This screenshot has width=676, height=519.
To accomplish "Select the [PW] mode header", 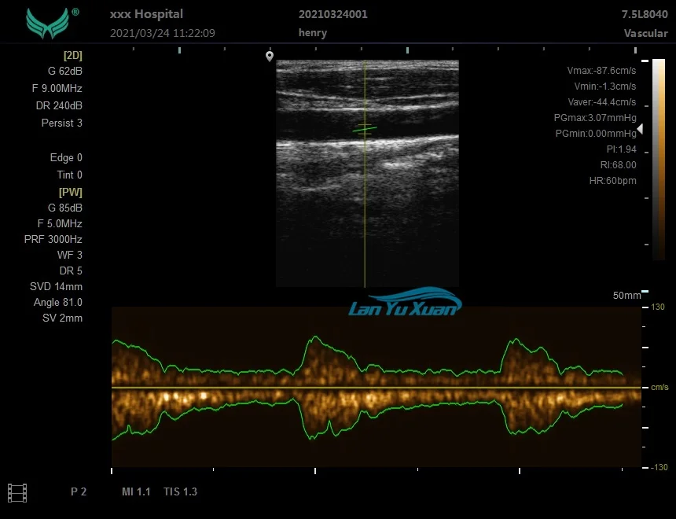I will (x=70, y=192).
